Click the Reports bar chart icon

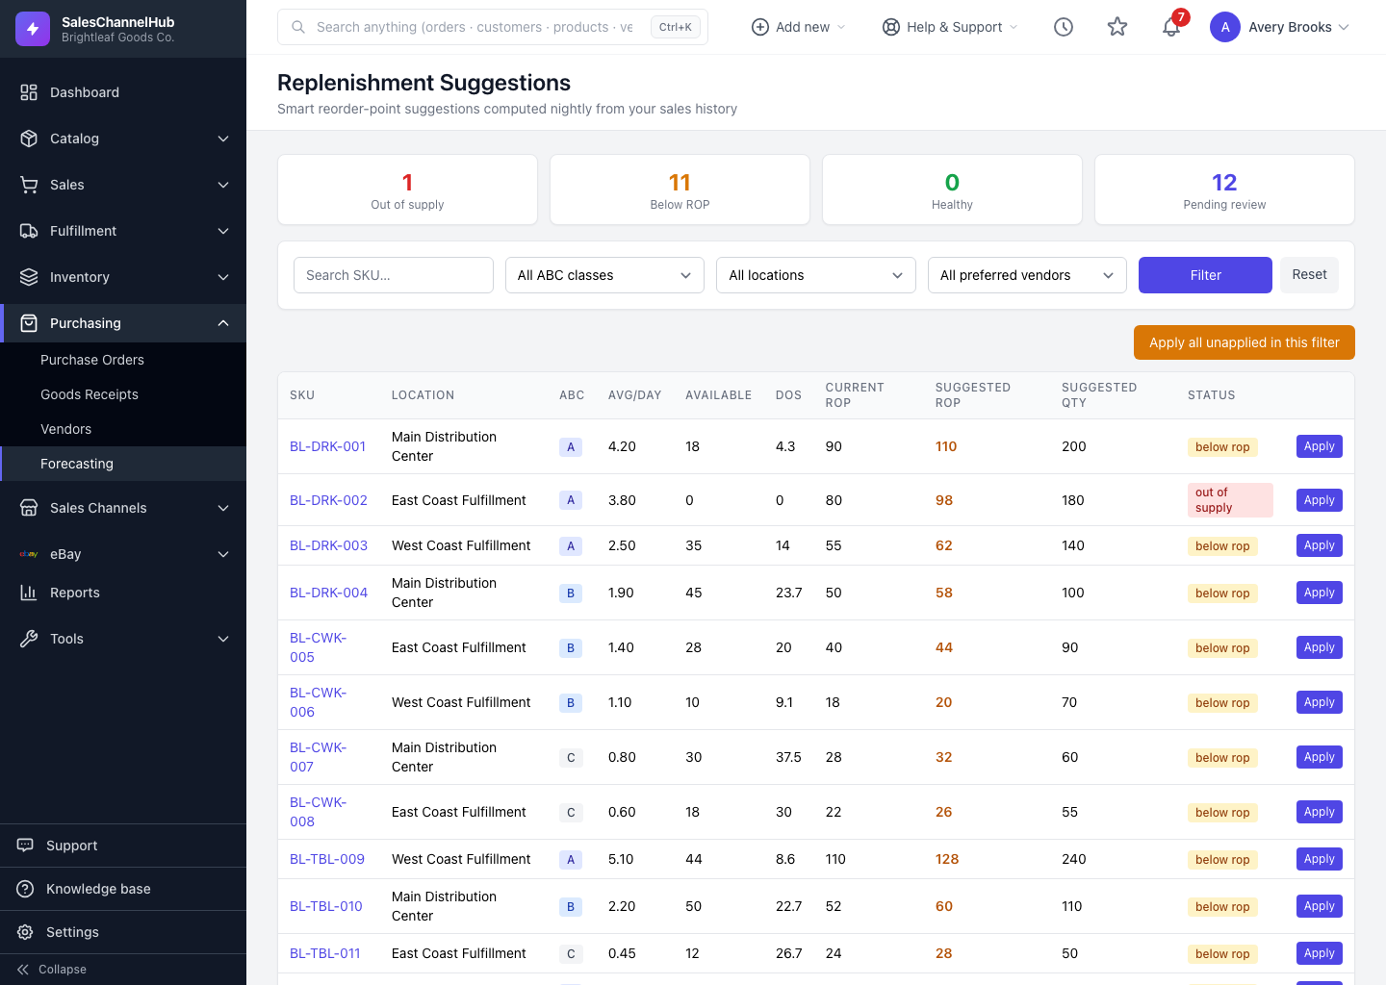tap(29, 593)
